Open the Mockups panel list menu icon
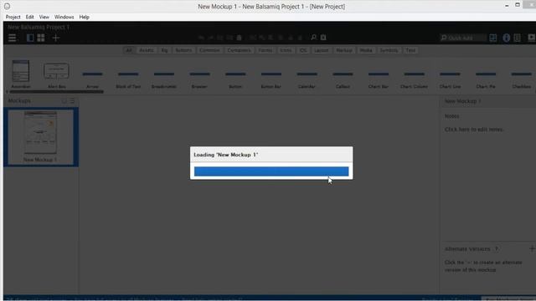Image resolution: width=536 pixels, height=301 pixels. coord(73,101)
